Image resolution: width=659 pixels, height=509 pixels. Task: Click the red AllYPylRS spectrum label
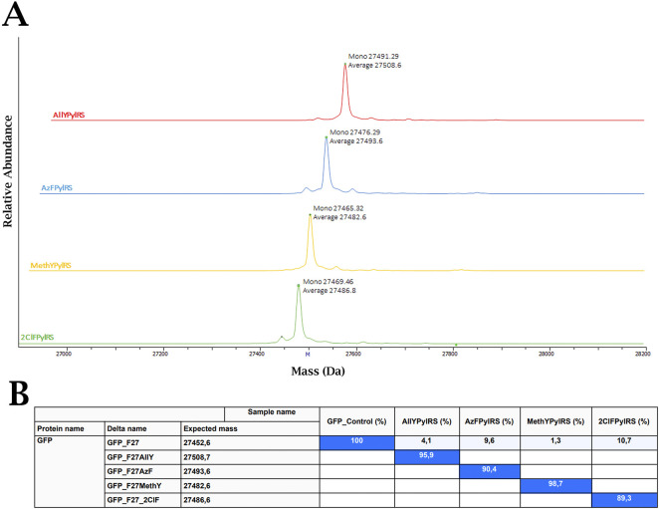pos(69,115)
